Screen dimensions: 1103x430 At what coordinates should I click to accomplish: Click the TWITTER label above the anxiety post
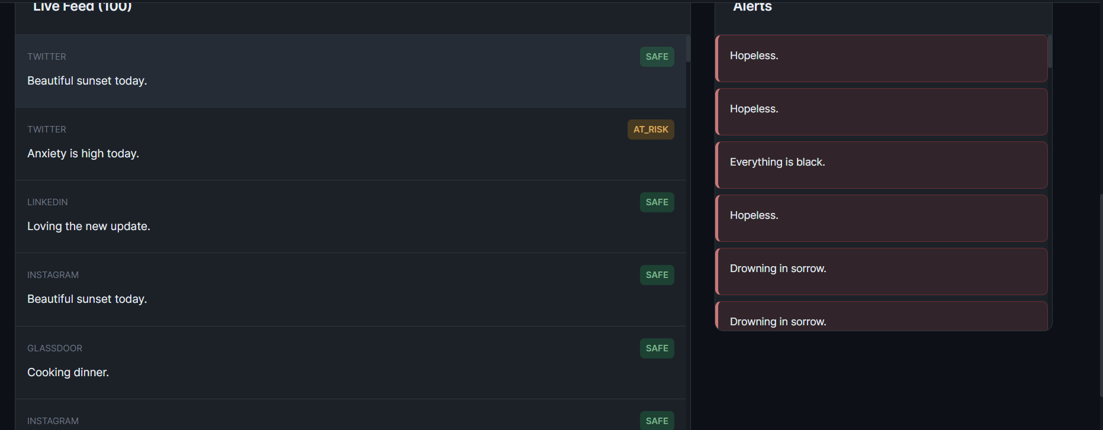(47, 130)
